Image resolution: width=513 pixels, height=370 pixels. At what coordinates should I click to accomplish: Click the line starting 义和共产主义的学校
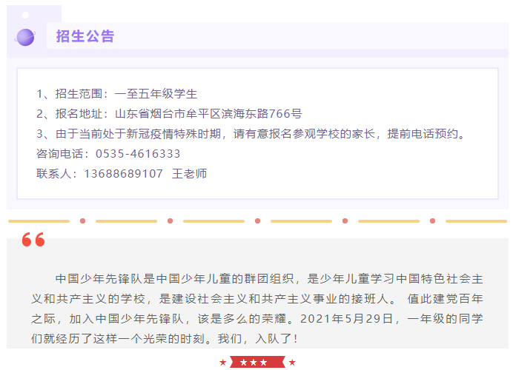[x=257, y=298]
